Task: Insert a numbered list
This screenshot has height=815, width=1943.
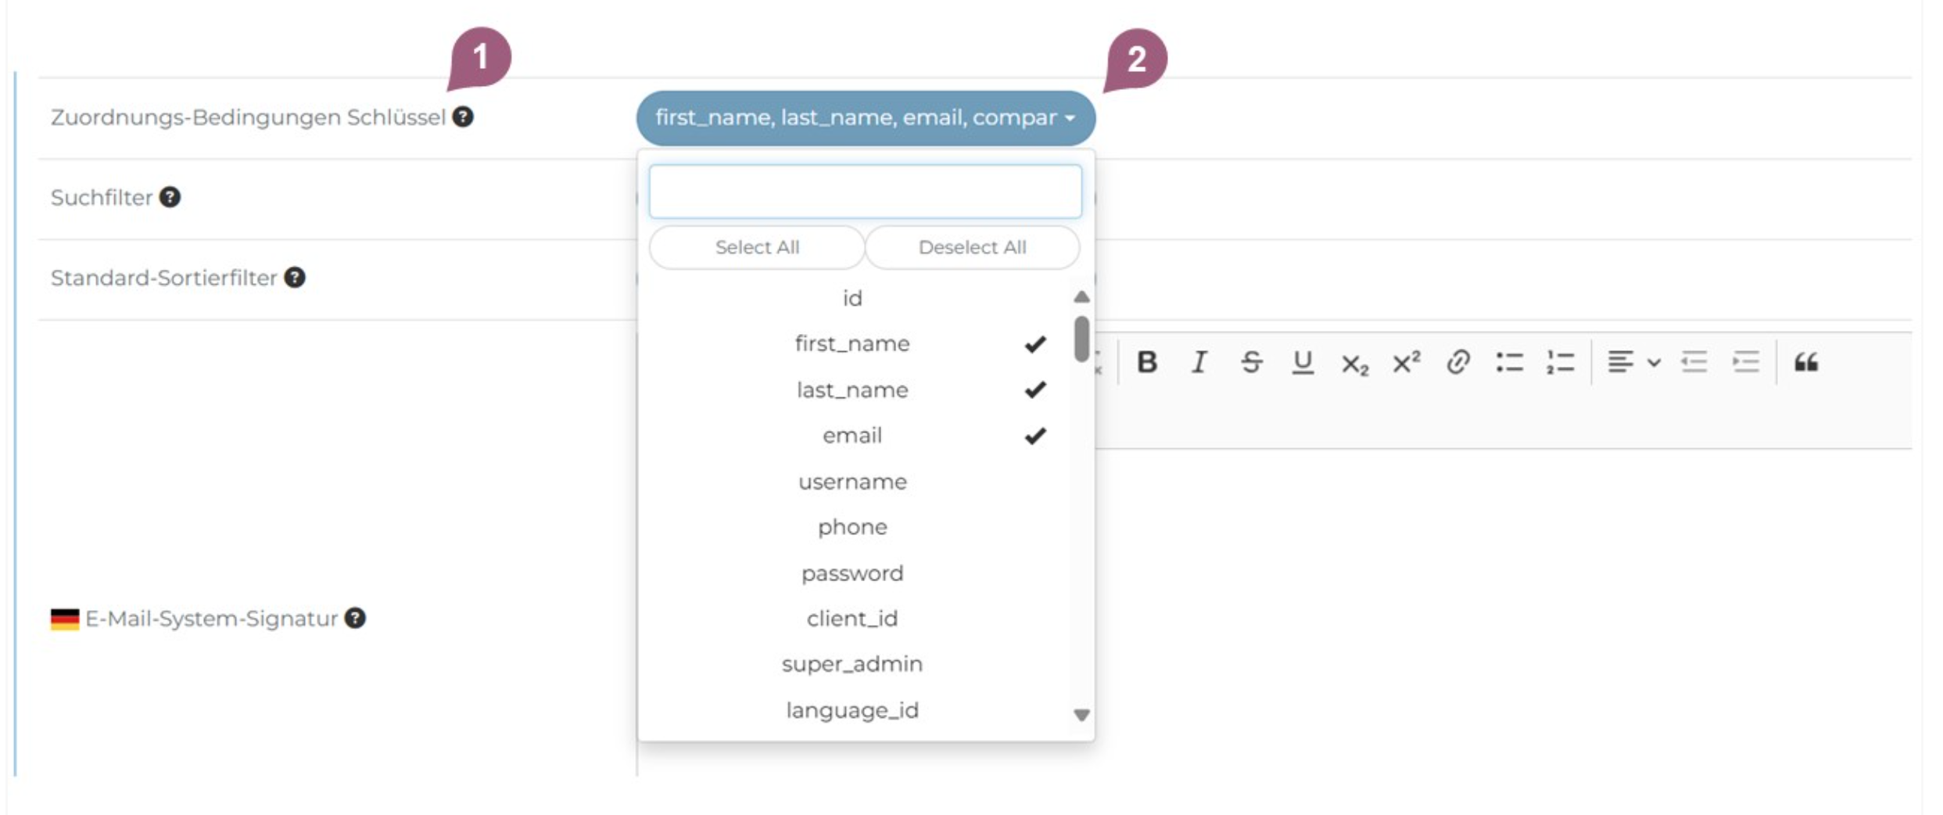Action: (x=1561, y=362)
